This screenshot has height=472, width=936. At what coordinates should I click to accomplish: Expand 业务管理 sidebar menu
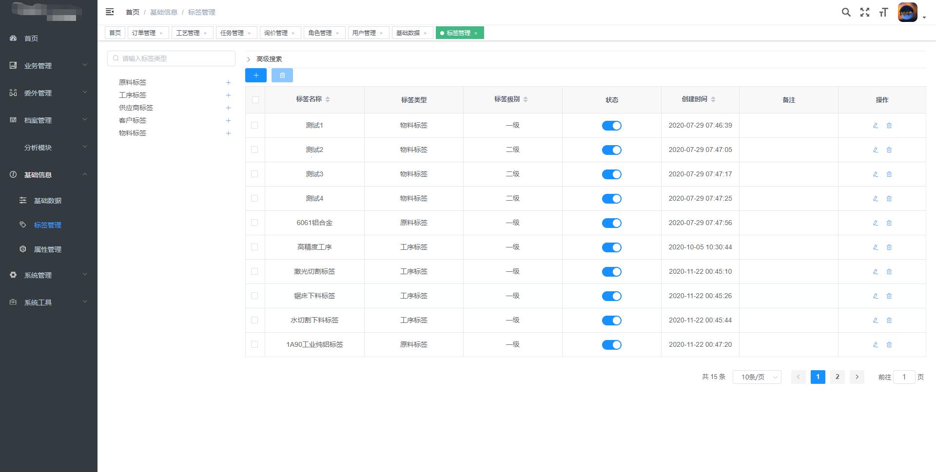click(49, 65)
